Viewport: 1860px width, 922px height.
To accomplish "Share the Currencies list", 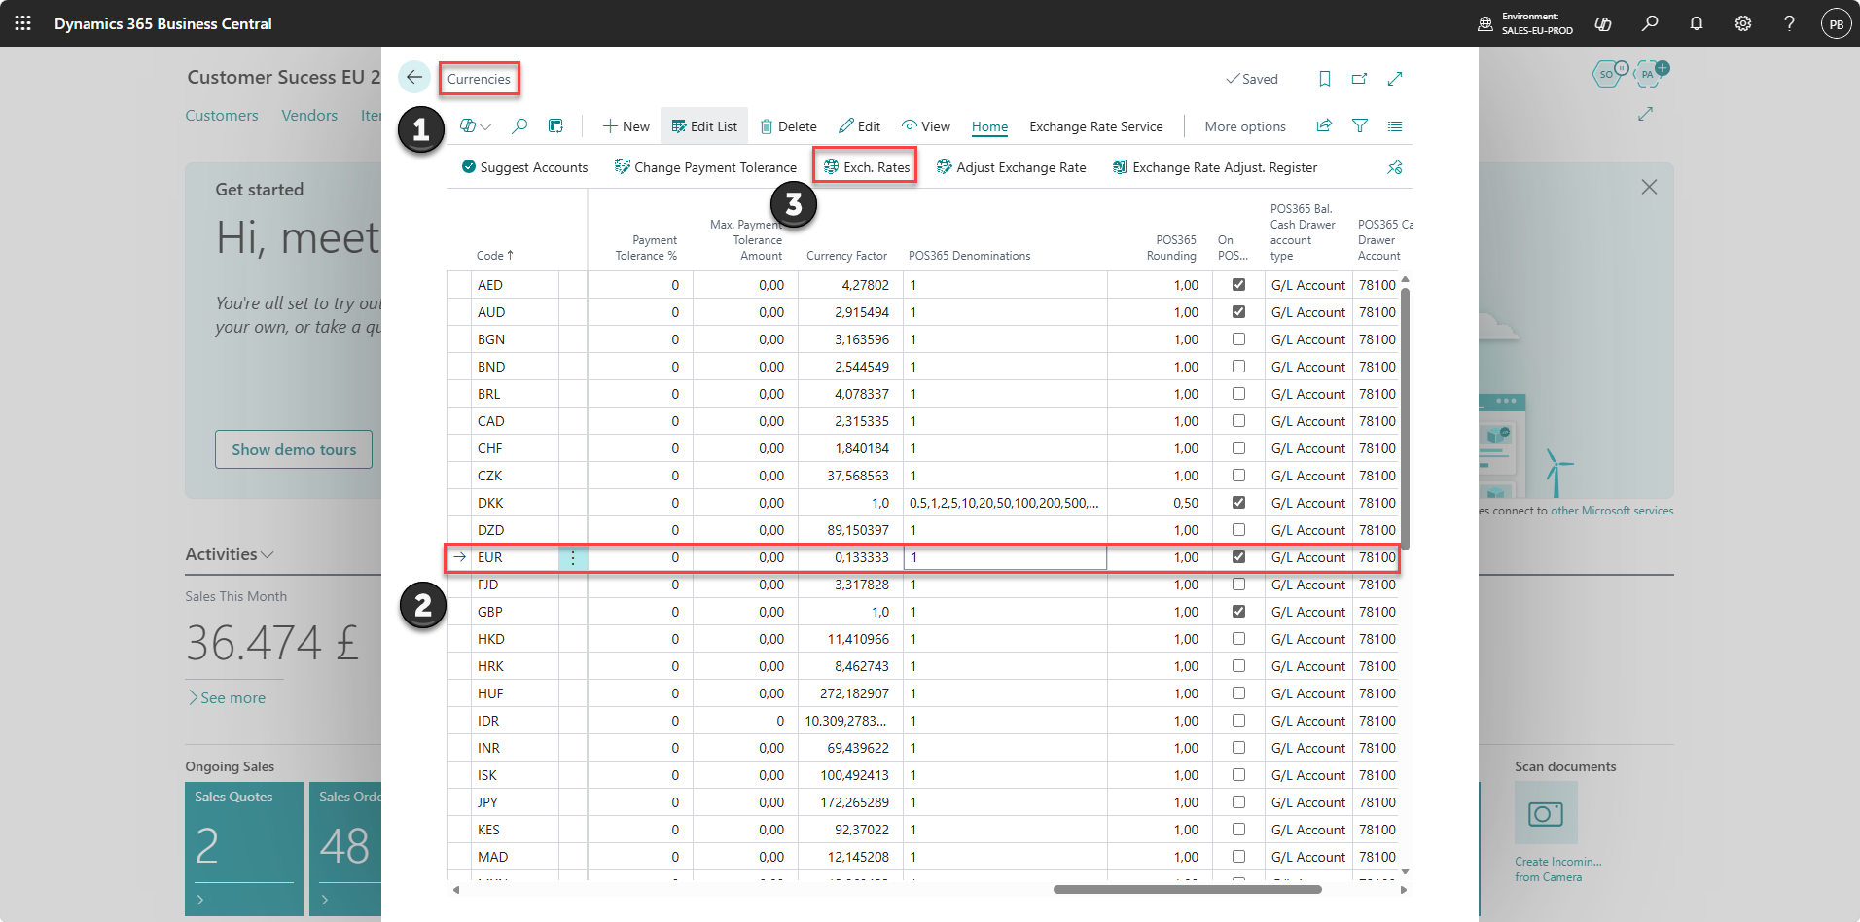I will pos(1324,126).
